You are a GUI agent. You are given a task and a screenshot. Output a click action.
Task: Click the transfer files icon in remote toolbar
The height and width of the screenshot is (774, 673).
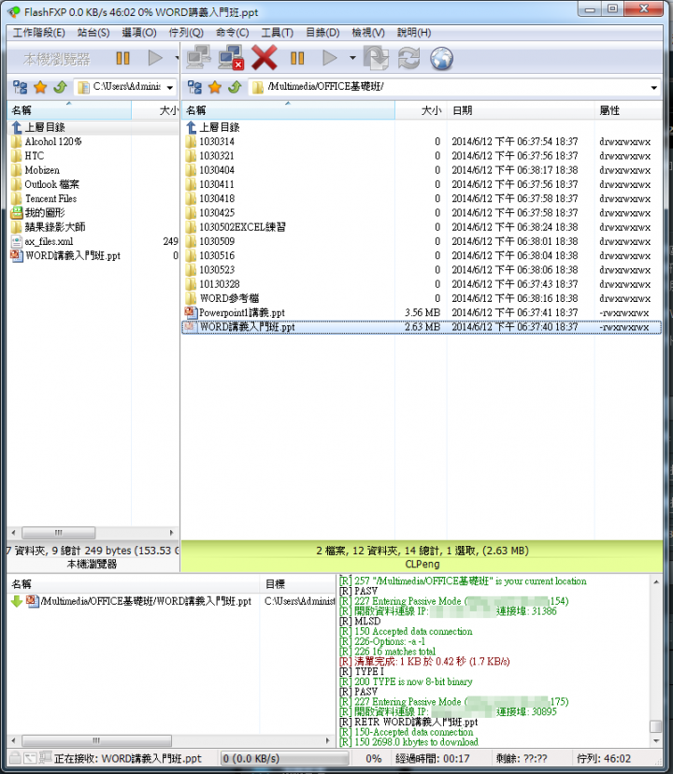coord(377,58)
